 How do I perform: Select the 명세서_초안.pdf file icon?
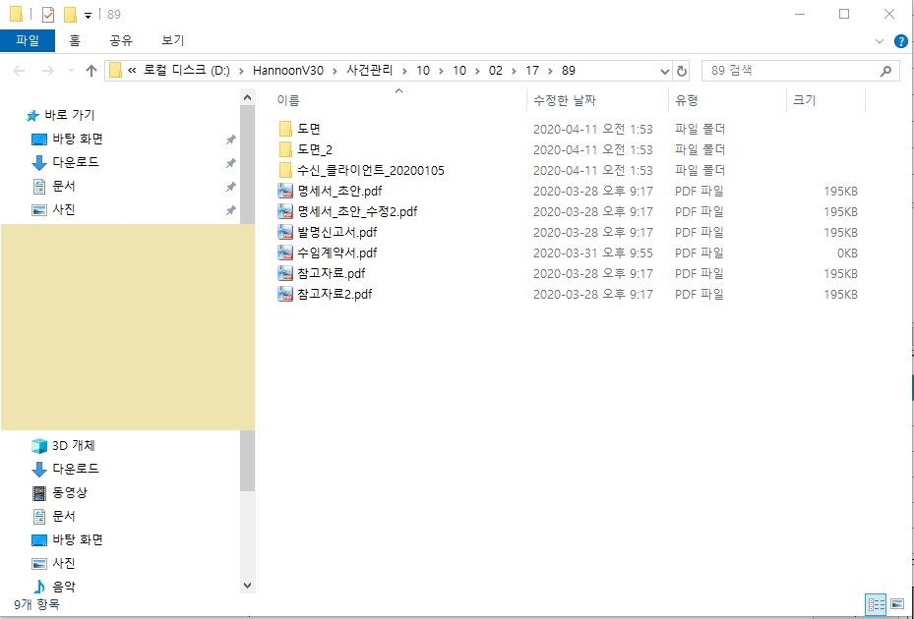285,191
